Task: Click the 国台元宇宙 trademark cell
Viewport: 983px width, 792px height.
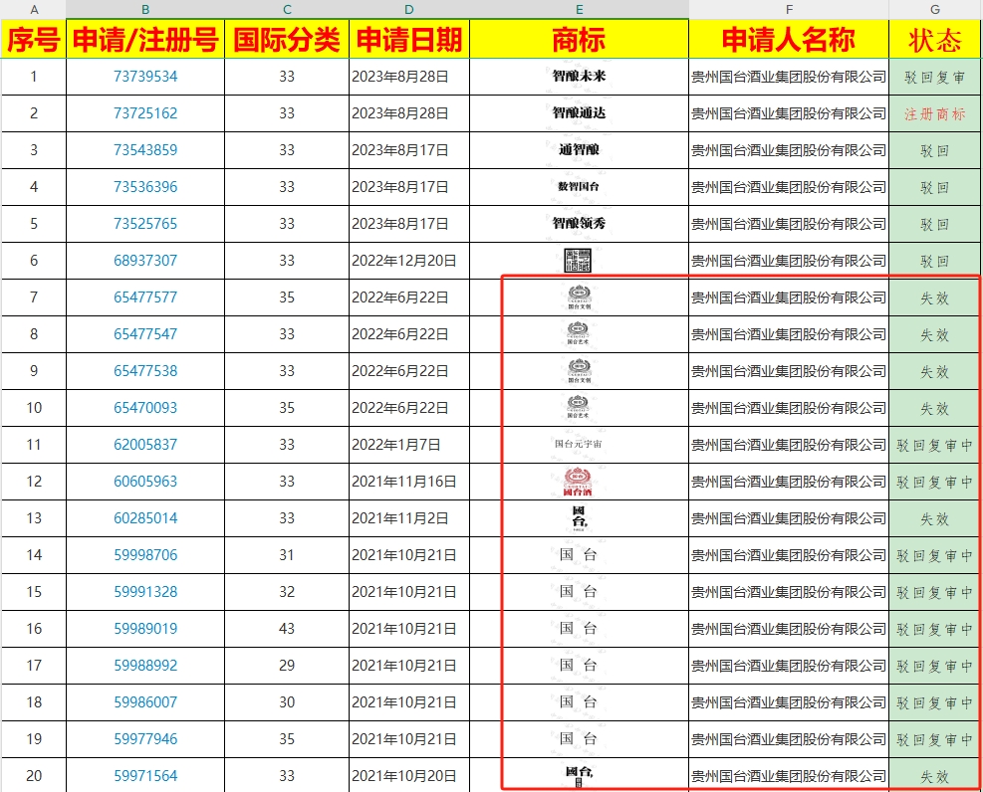Action: 579,445
